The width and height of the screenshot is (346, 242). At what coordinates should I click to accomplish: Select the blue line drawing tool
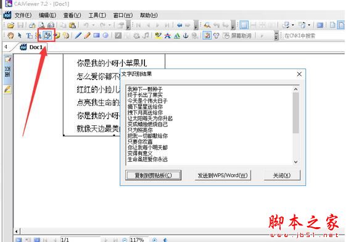pos(78,36)
